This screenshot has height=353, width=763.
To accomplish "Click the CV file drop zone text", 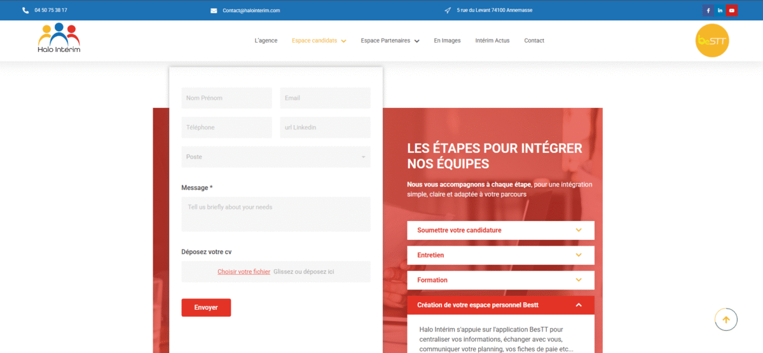I will point(304,272).
